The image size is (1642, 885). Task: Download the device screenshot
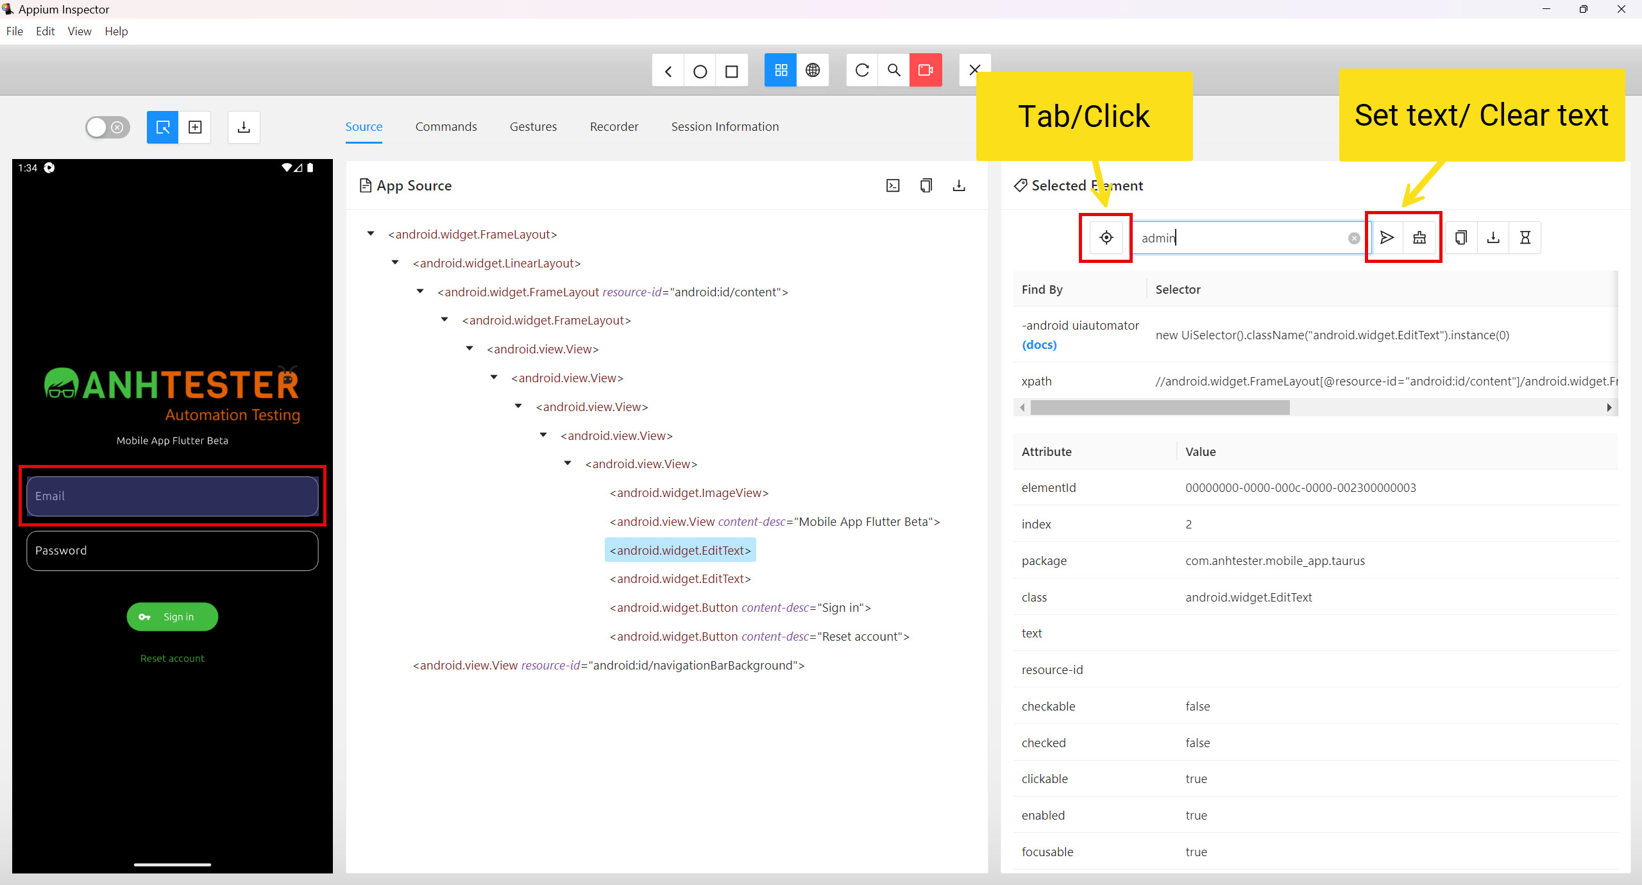tap(244, 127)
